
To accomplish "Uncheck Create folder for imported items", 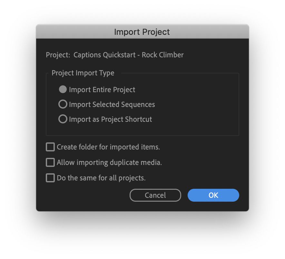I will 50,147.
